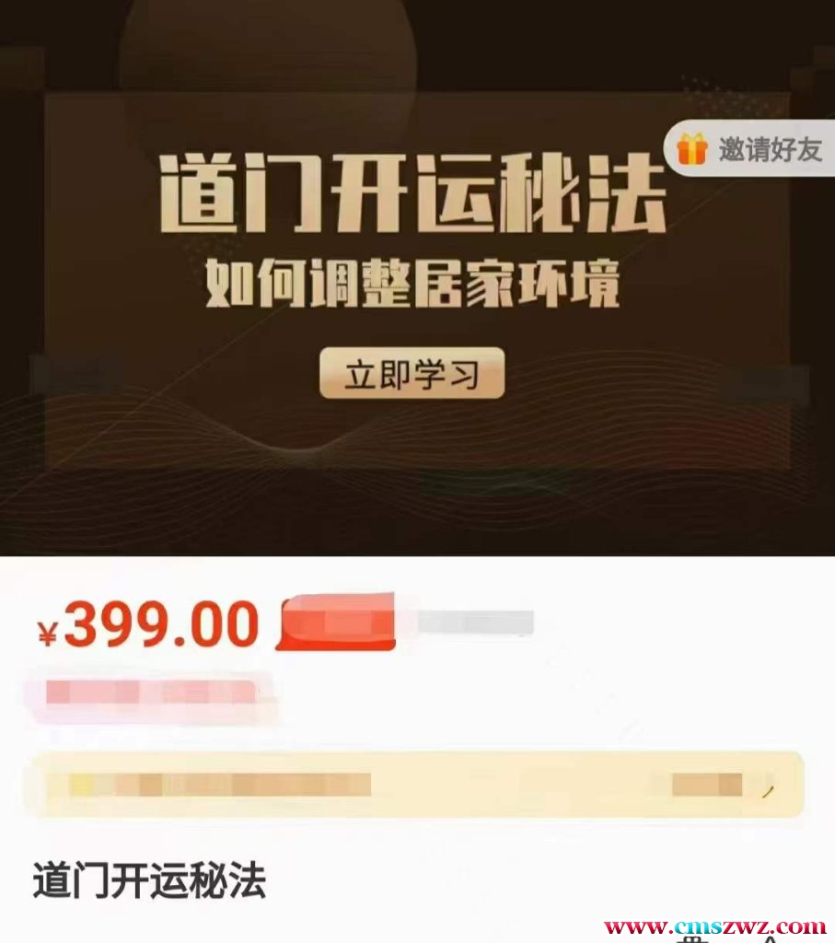Click the grey blurred text right of red tag

point(476,622)
